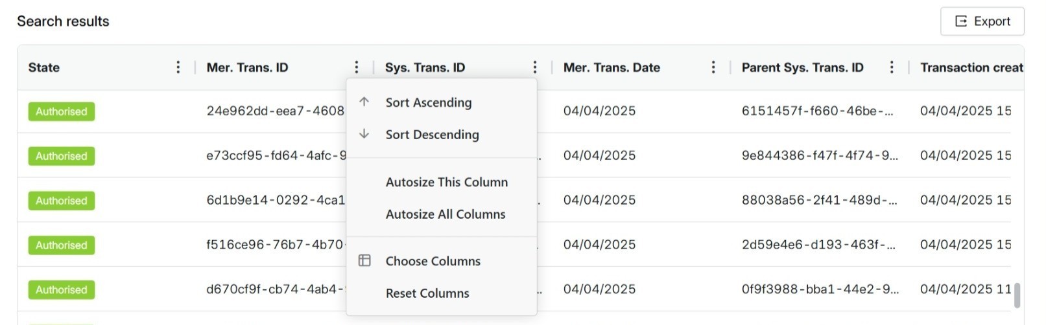Open Mer. Trans. Date column menu dots
The image size is (1046, 325).
pos(713,67)
